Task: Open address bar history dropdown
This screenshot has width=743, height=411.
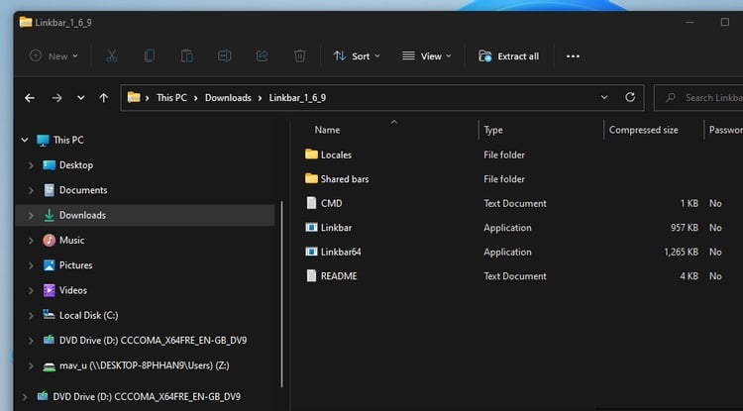Action: (x=604, y=97)
